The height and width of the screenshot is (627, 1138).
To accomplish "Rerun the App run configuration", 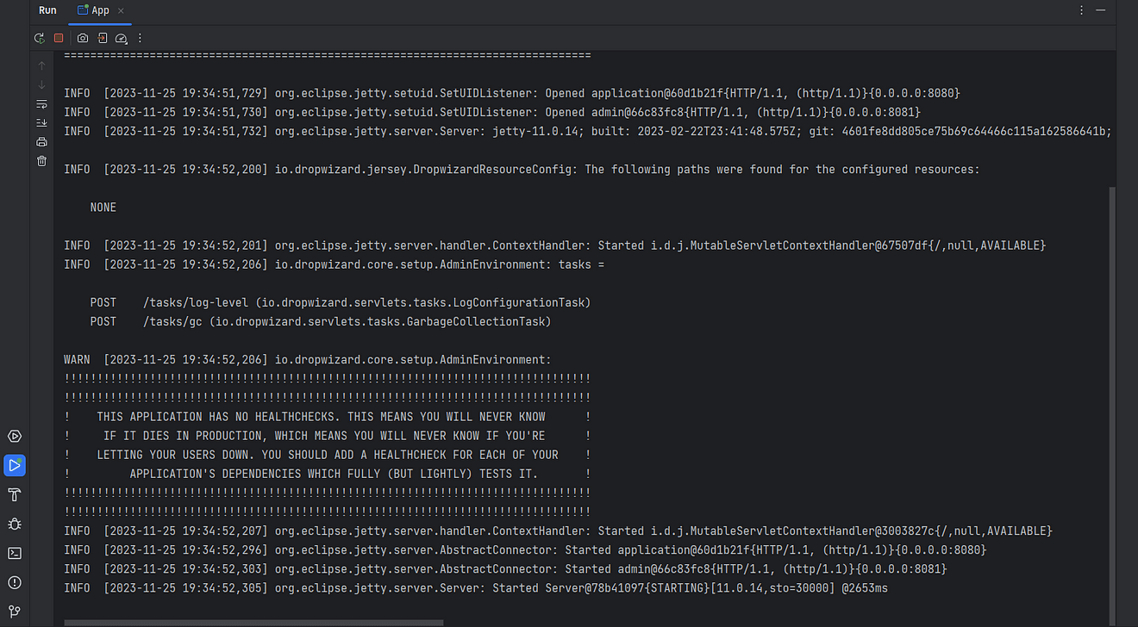I will pyautogui.click(x=40, y=38).
